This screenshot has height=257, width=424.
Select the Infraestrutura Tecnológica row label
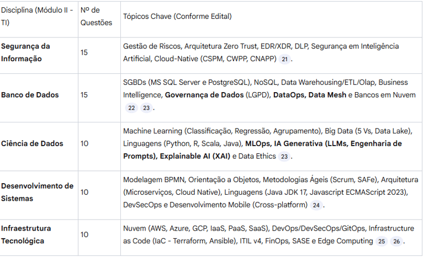coord(26,234)
